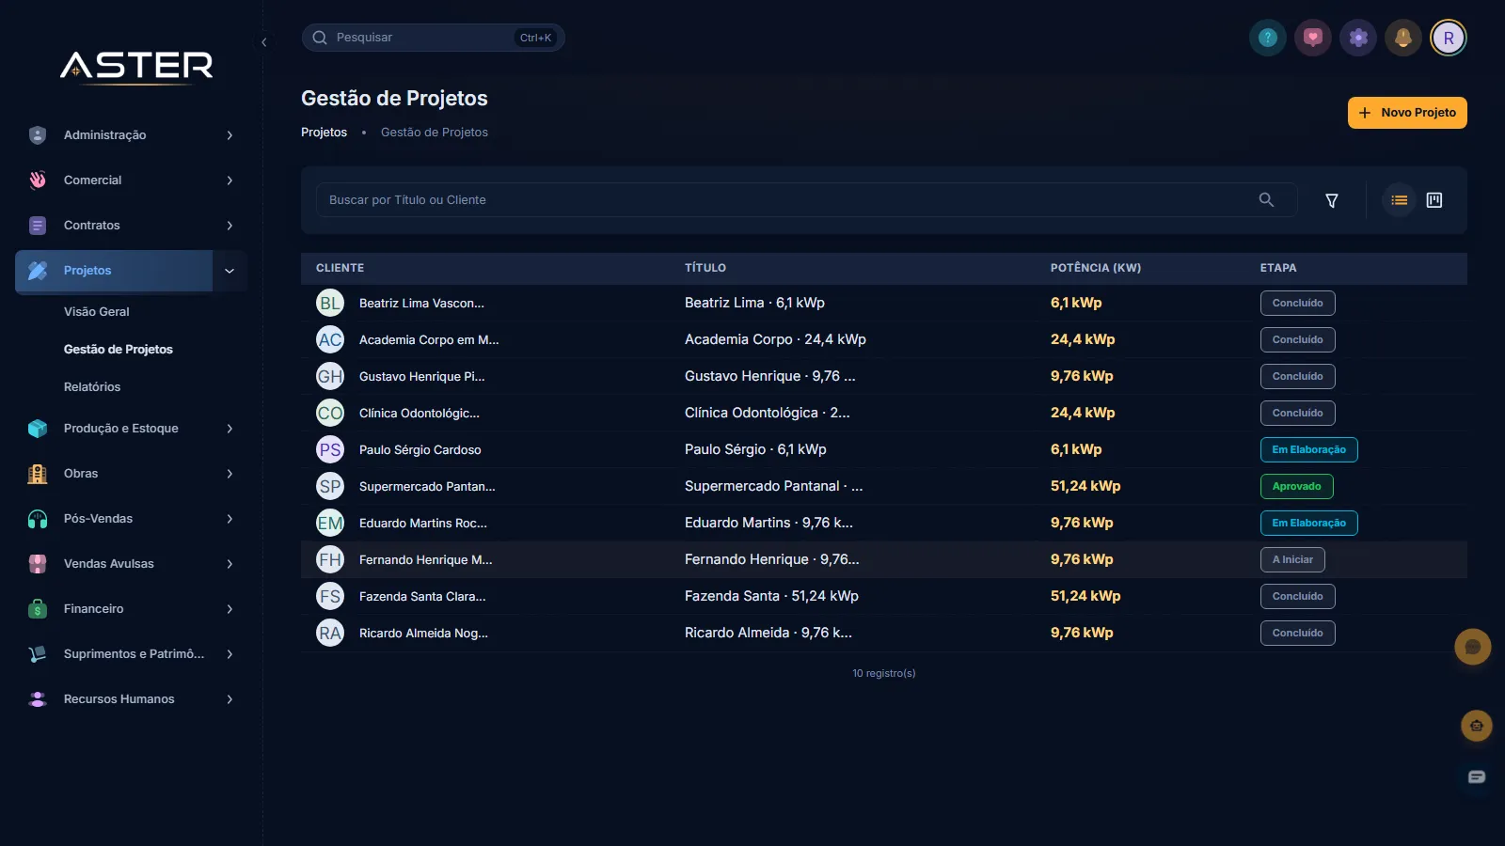Click the Obras building icon
Viewport: 1505px width, 846px height.
[38, 474]
